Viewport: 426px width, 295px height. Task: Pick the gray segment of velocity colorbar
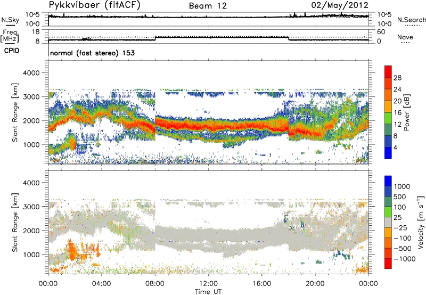click(x=388, y=222)
